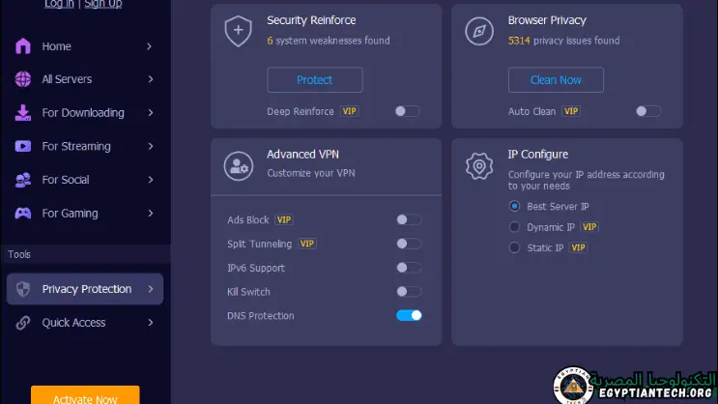Click VIP badge next to Auto Clean
This screenshot has width=718, height=404.
coord(571,111)
